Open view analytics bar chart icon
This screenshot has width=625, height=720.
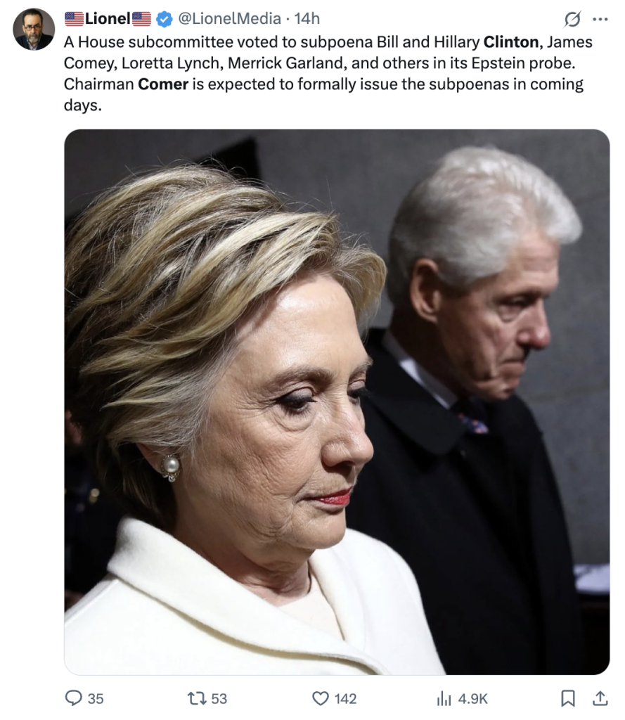click(444, 698)
